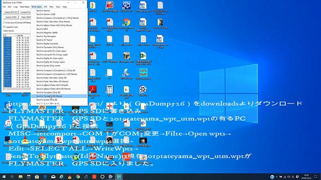Open Microsoft Edge from the taskbar
321x180 pixels.
coord(45,176)
